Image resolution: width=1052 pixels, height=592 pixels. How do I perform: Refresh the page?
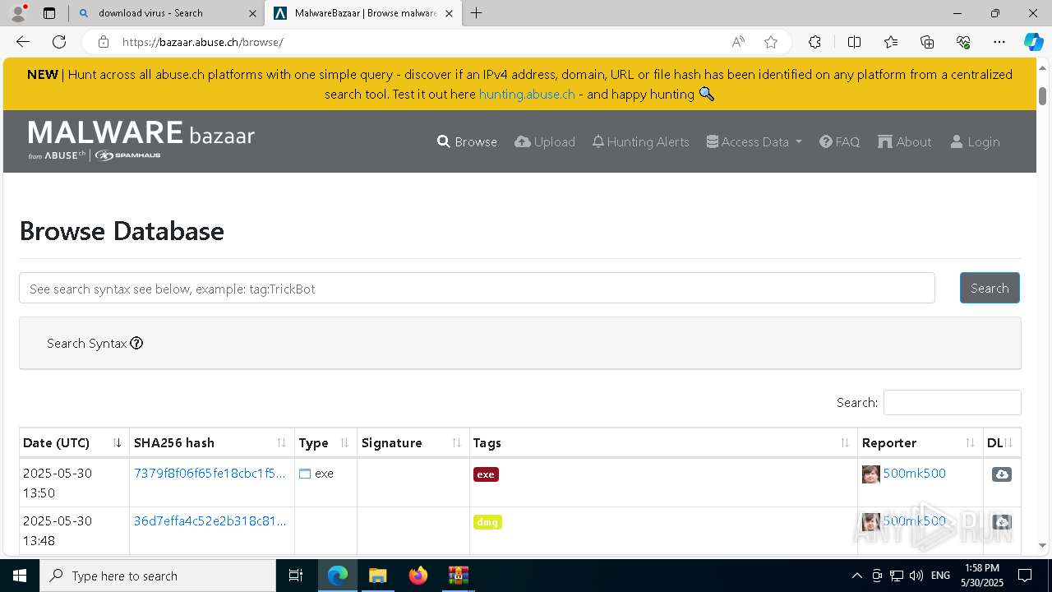(x=59, y=42)
